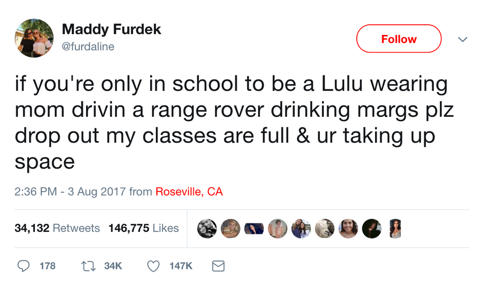View the 146,775 Likes list
This screenshot has width=496, height=283.
click(144, 228)
